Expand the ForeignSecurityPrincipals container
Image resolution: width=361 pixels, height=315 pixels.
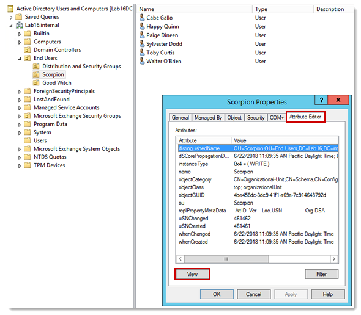(20, 92)
